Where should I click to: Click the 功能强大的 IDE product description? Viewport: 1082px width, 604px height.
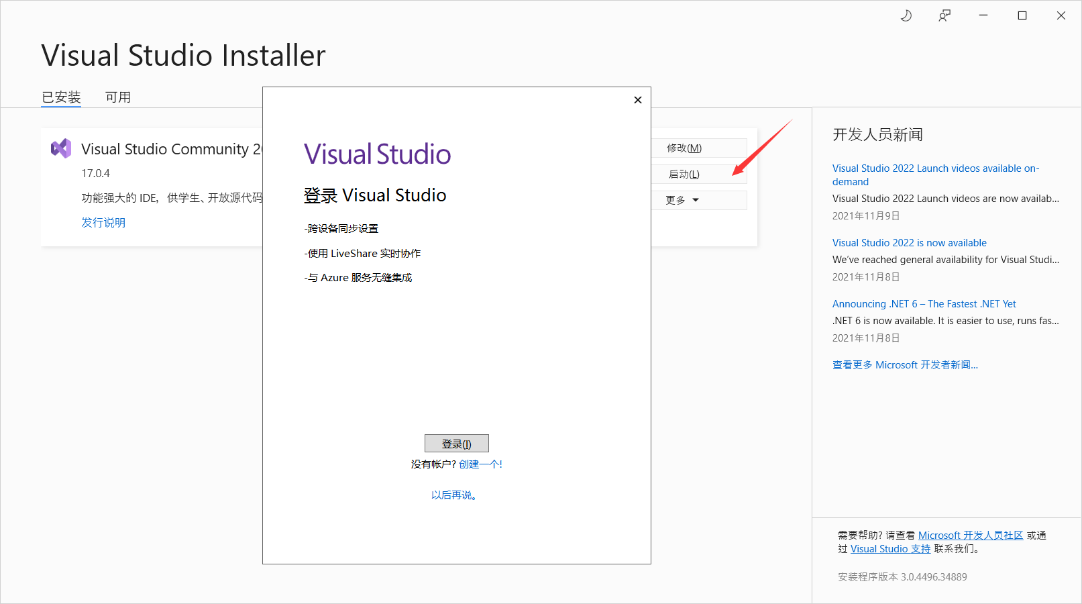pos(172,198)
